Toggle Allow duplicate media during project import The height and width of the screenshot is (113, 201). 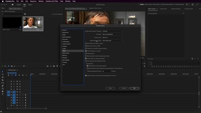tap(86, 56)
